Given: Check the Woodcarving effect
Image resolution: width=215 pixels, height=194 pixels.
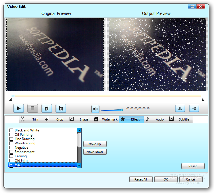Looking at the screenshot, I should point(11,143).
